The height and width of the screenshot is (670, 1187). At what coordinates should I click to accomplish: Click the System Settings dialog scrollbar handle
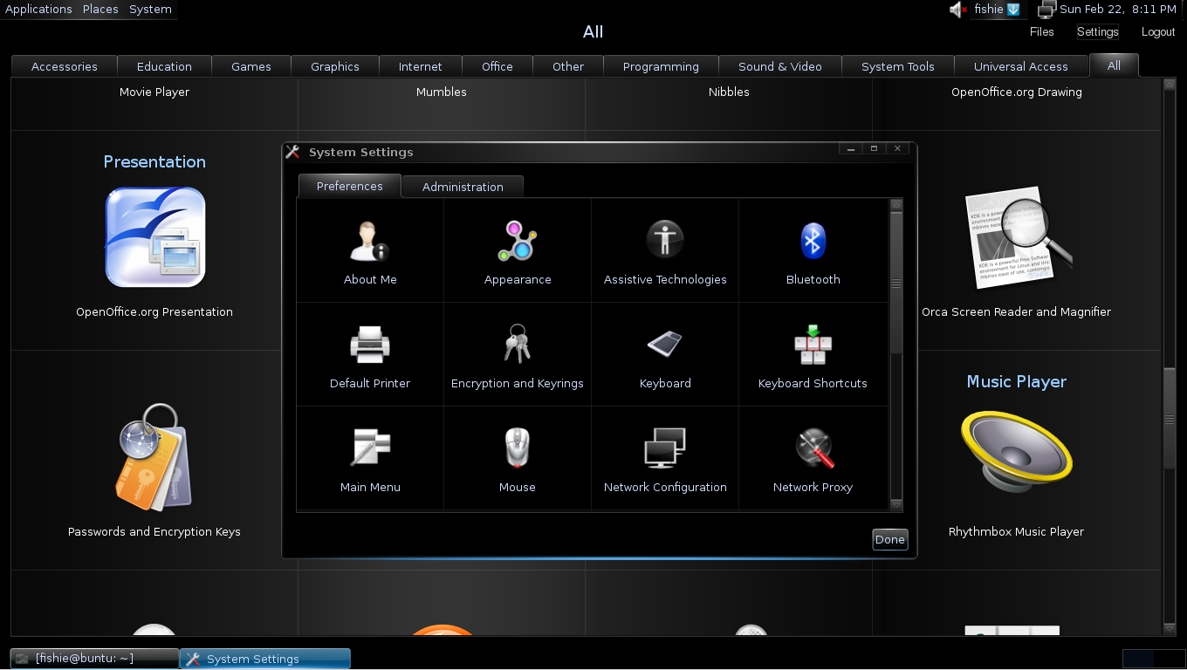point(895,284)
